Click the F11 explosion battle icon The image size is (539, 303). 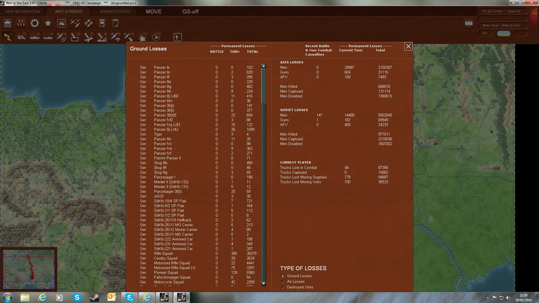142,37
